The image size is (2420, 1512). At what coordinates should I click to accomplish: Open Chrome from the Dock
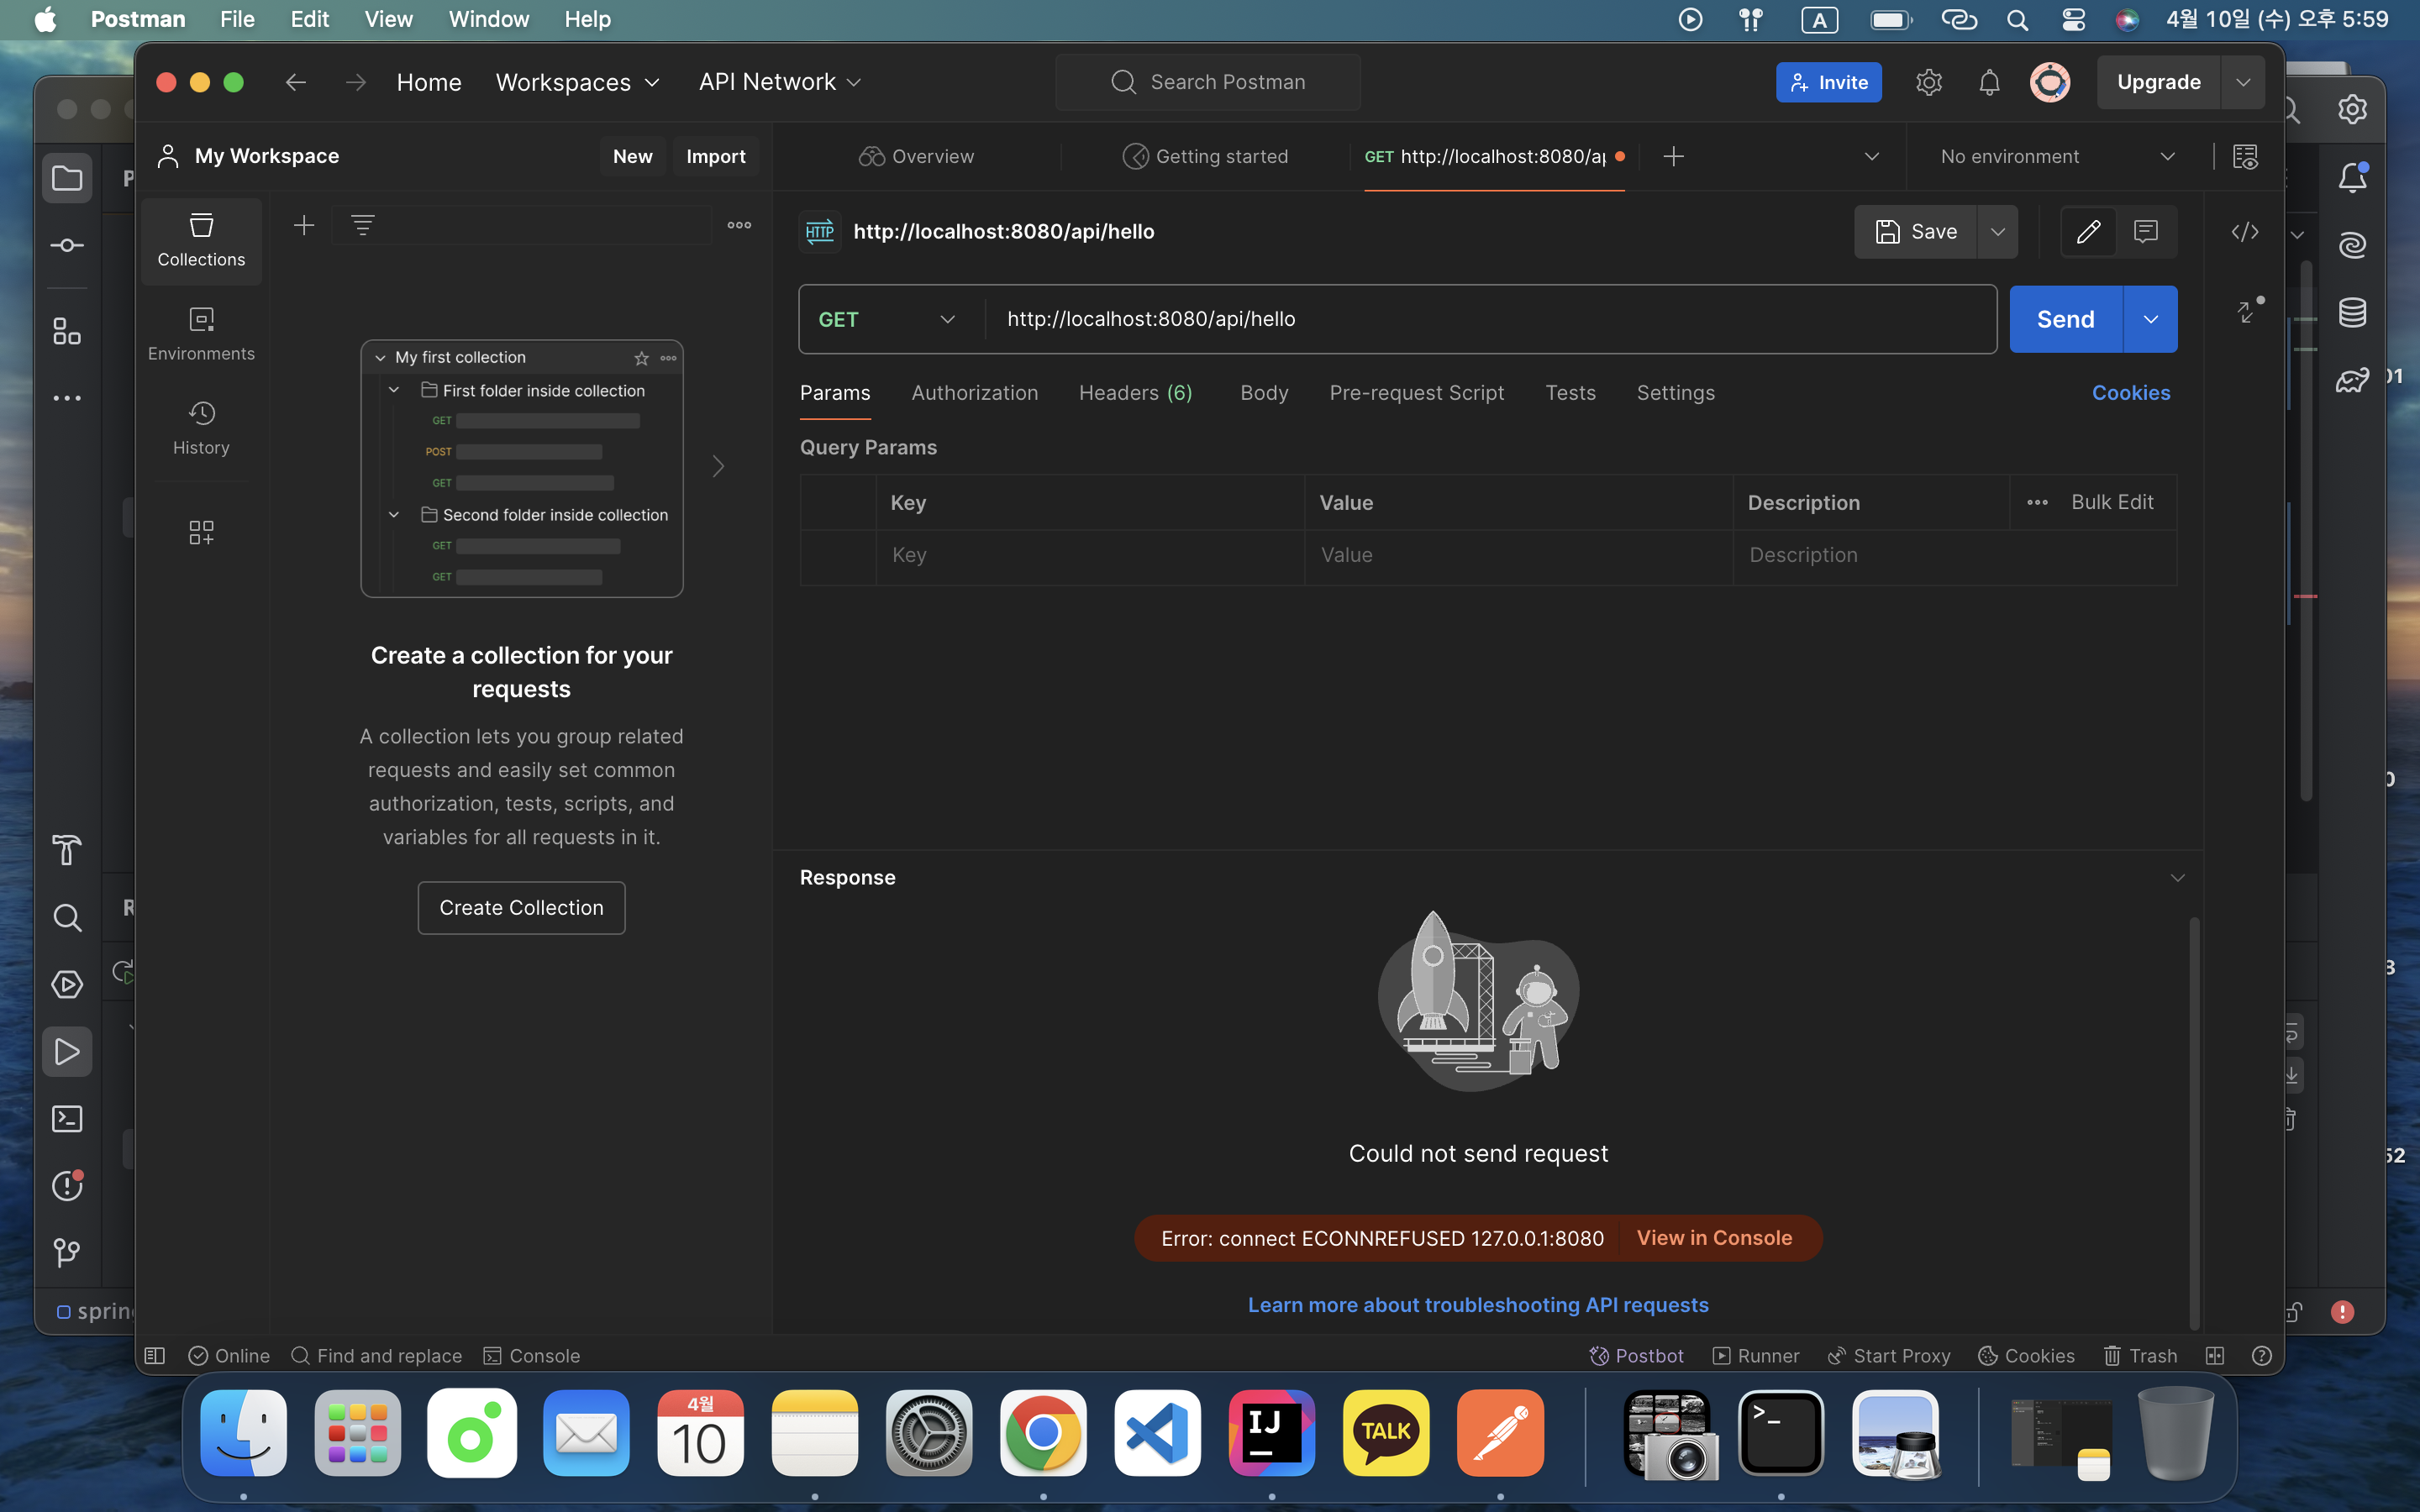(x=1043, y=1432)
